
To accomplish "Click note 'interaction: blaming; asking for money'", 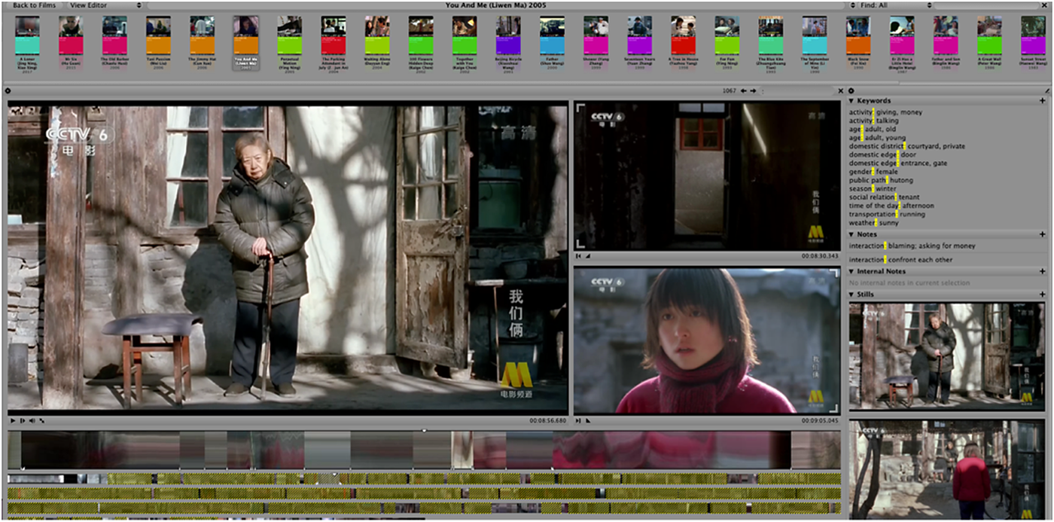I will (x=912, y=246).
